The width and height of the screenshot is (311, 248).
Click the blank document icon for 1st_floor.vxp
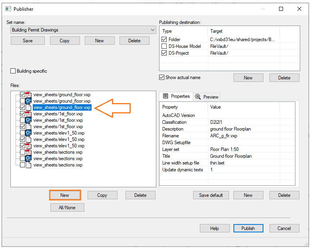(28, 127)
